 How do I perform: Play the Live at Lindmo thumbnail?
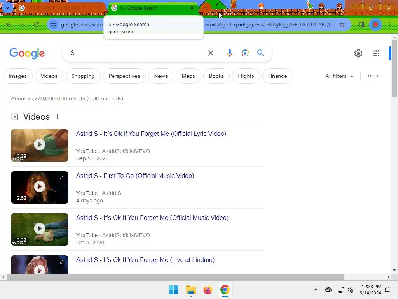tap(40, 265)
